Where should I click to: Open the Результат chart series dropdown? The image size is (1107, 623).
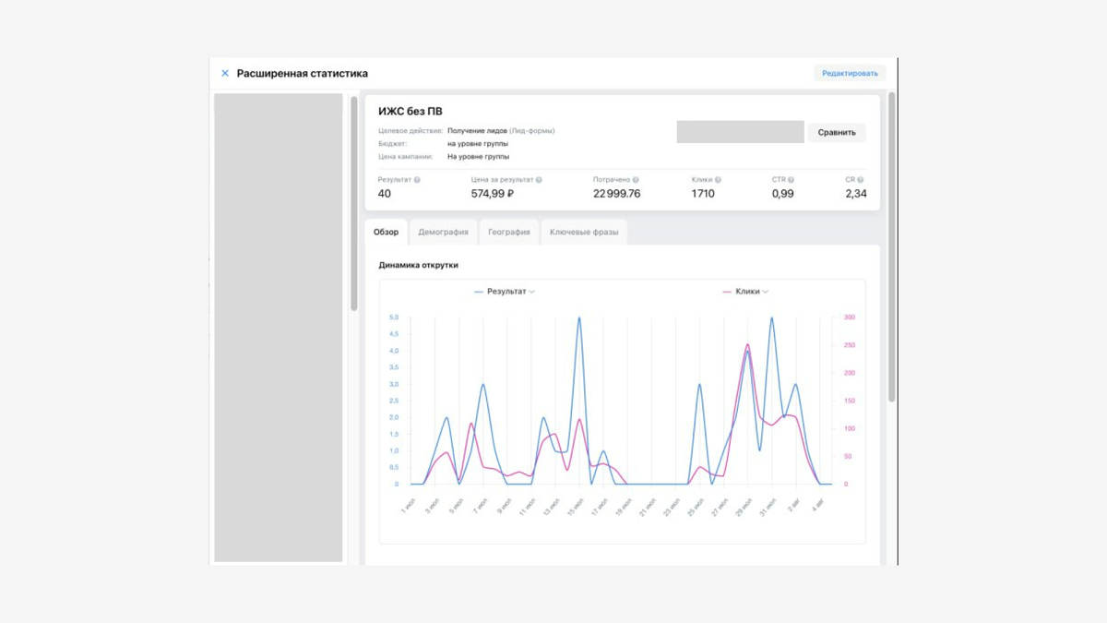(x=532, y=292)
